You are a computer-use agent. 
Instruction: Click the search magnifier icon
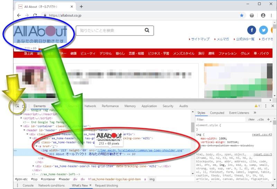pyautogui.click(x=147, y=30)
